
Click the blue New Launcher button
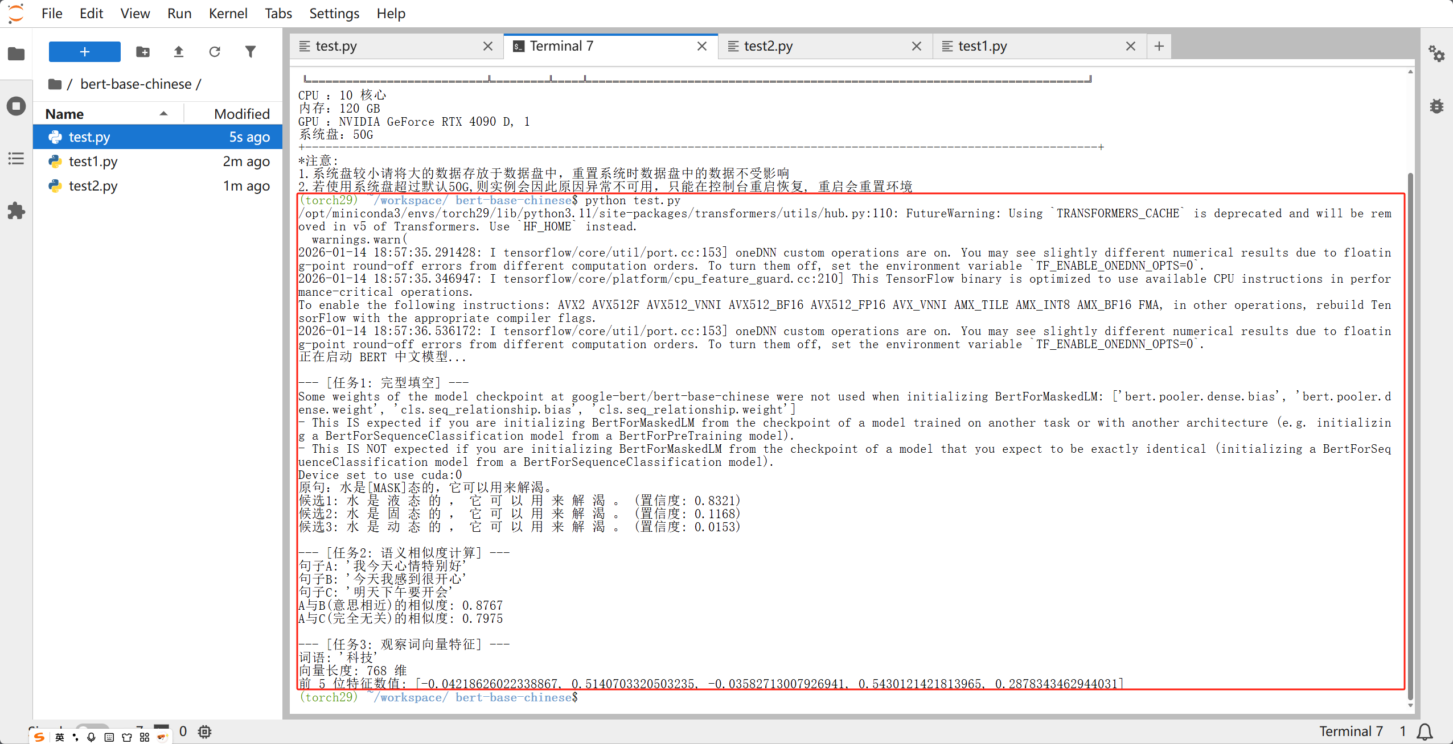pyautogui.click(x=84, y=52)
